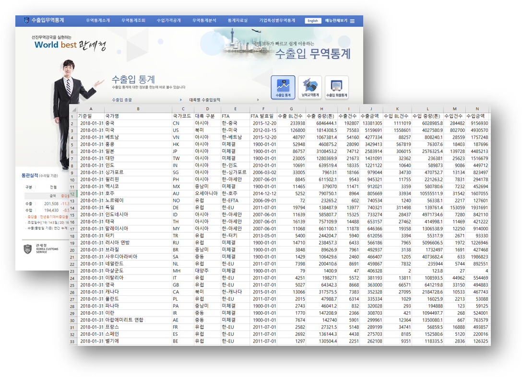
Task: Expand arrow next to 대륙별 수출입실적
Action: 258,100
